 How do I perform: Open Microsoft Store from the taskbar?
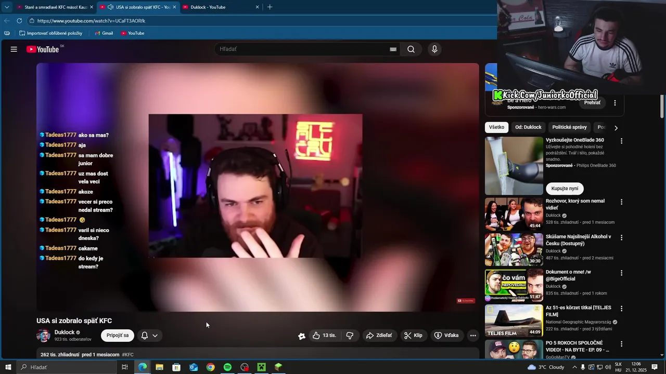[176, 367]
